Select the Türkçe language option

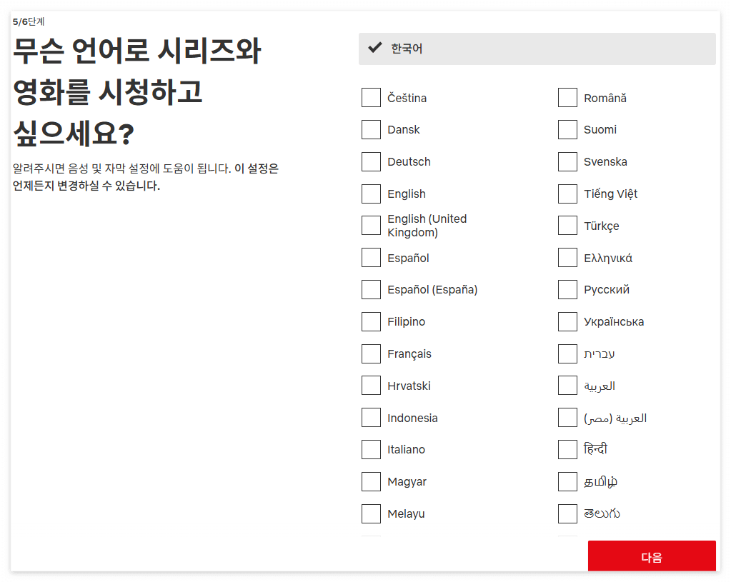(x=567, y=225)
